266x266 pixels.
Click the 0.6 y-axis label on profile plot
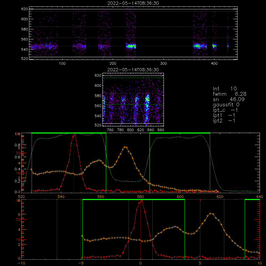pos(17,157)
